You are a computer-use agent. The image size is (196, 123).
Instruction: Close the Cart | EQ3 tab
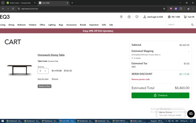click(x=67, y=3)
